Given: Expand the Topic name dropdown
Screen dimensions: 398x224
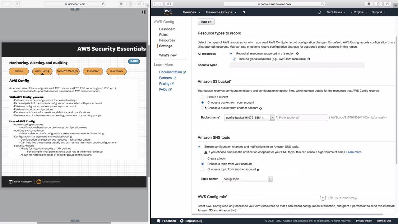Looking at the screenshot, I should [270, 179].
